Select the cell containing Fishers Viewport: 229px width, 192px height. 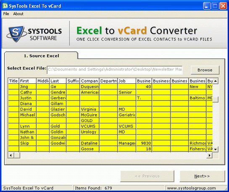tap(197, 149)
